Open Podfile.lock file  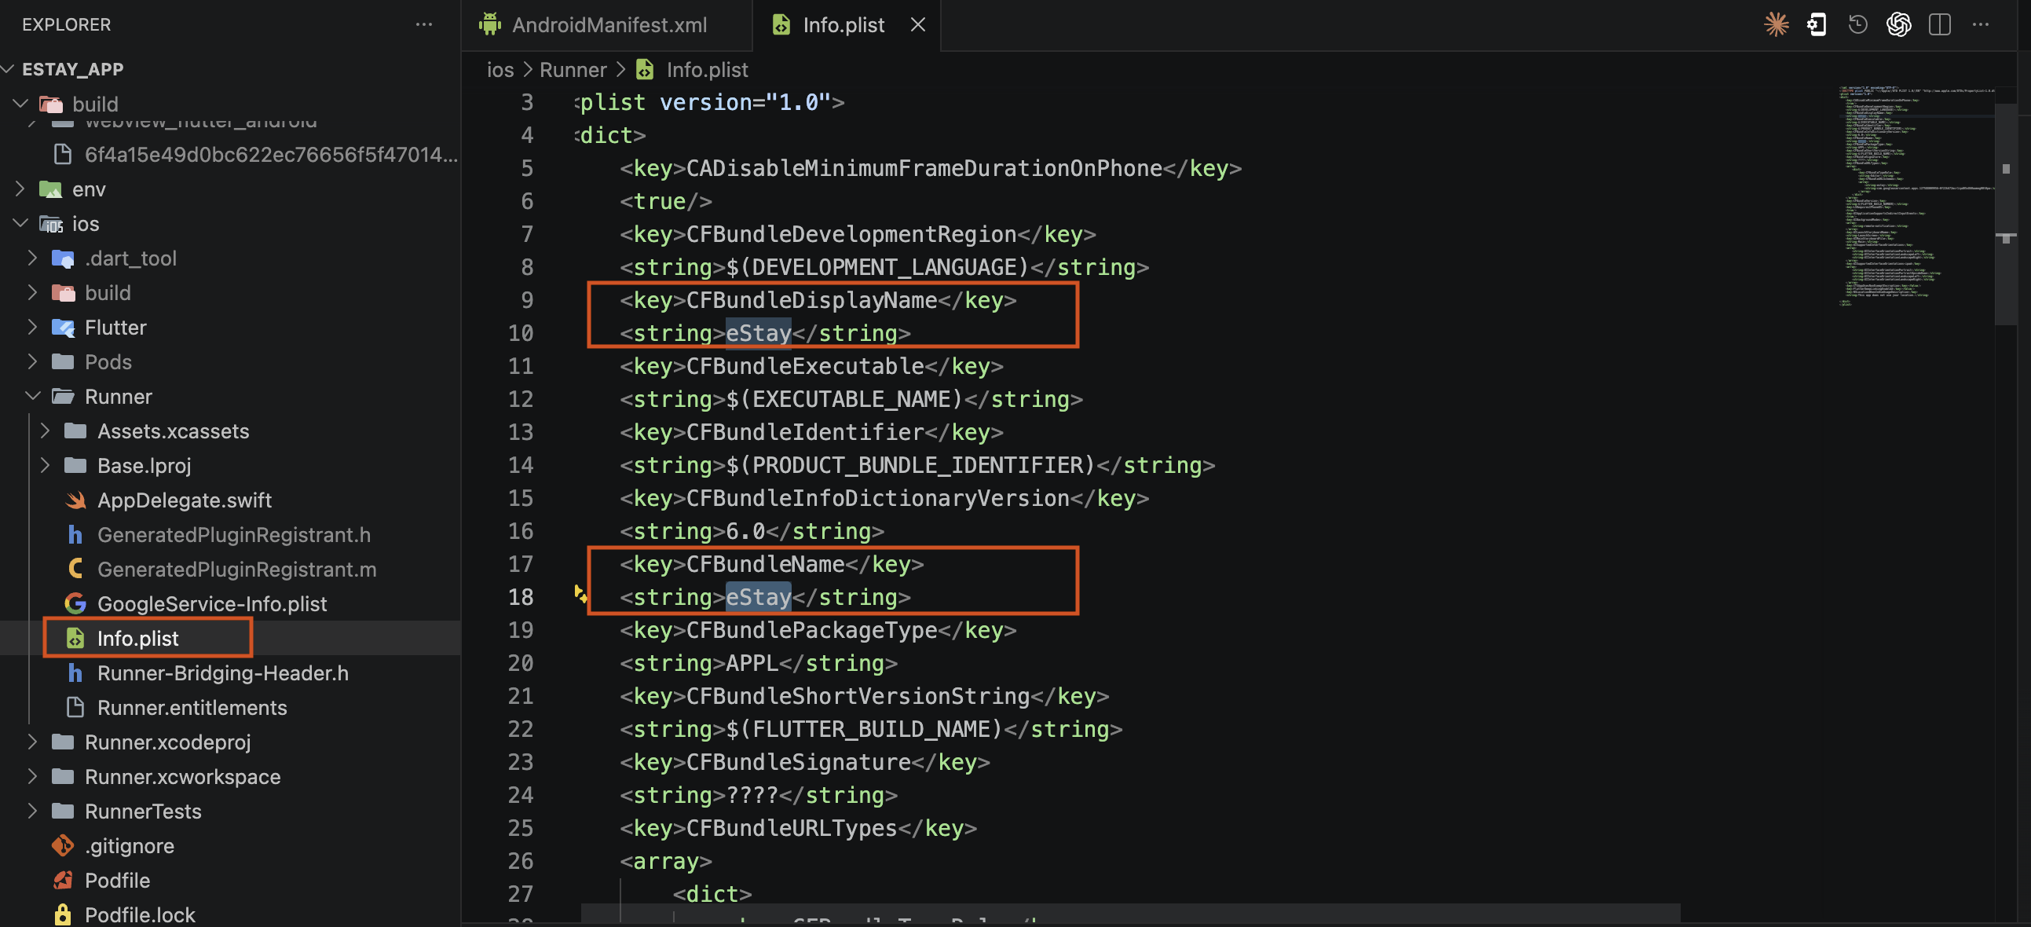[x=140, y=915]
